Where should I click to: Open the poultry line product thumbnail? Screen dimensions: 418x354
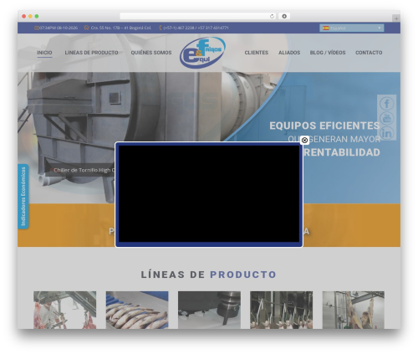coord(282,310)
